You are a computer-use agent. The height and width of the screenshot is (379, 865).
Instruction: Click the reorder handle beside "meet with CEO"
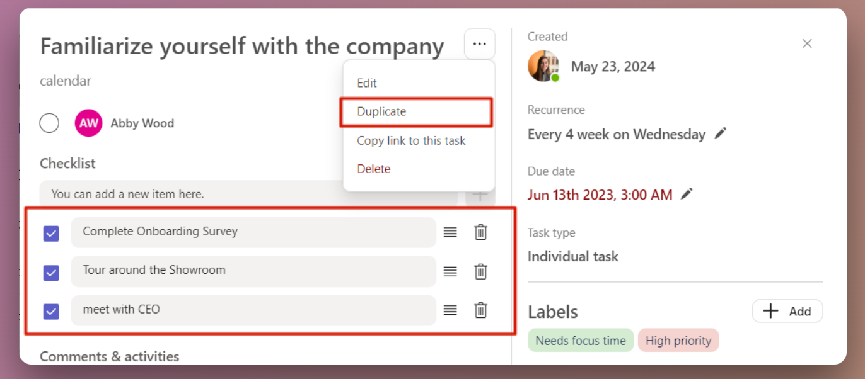pos(450,310)
